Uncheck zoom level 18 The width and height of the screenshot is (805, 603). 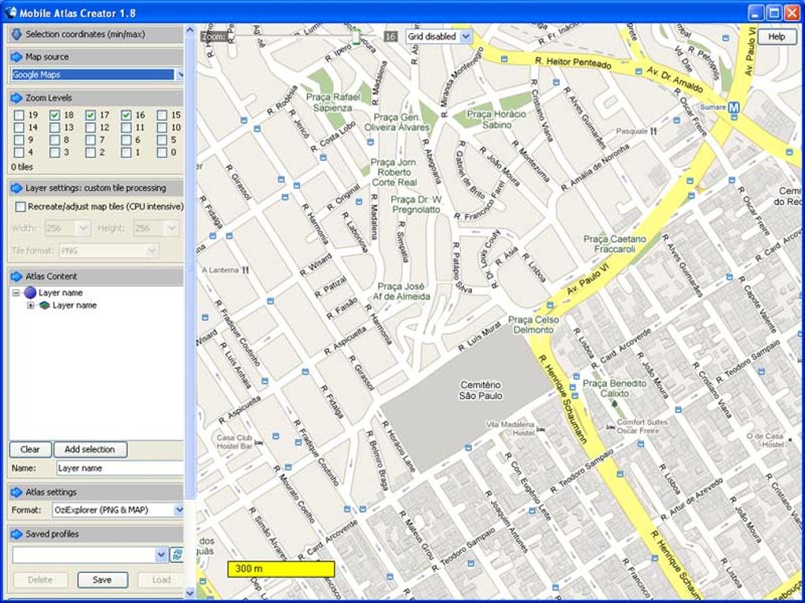pos(55,115)
